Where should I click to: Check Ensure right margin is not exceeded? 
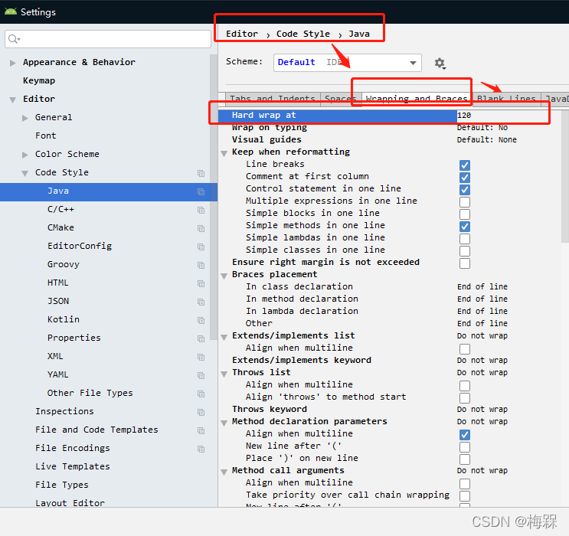(x=465, y=263)
